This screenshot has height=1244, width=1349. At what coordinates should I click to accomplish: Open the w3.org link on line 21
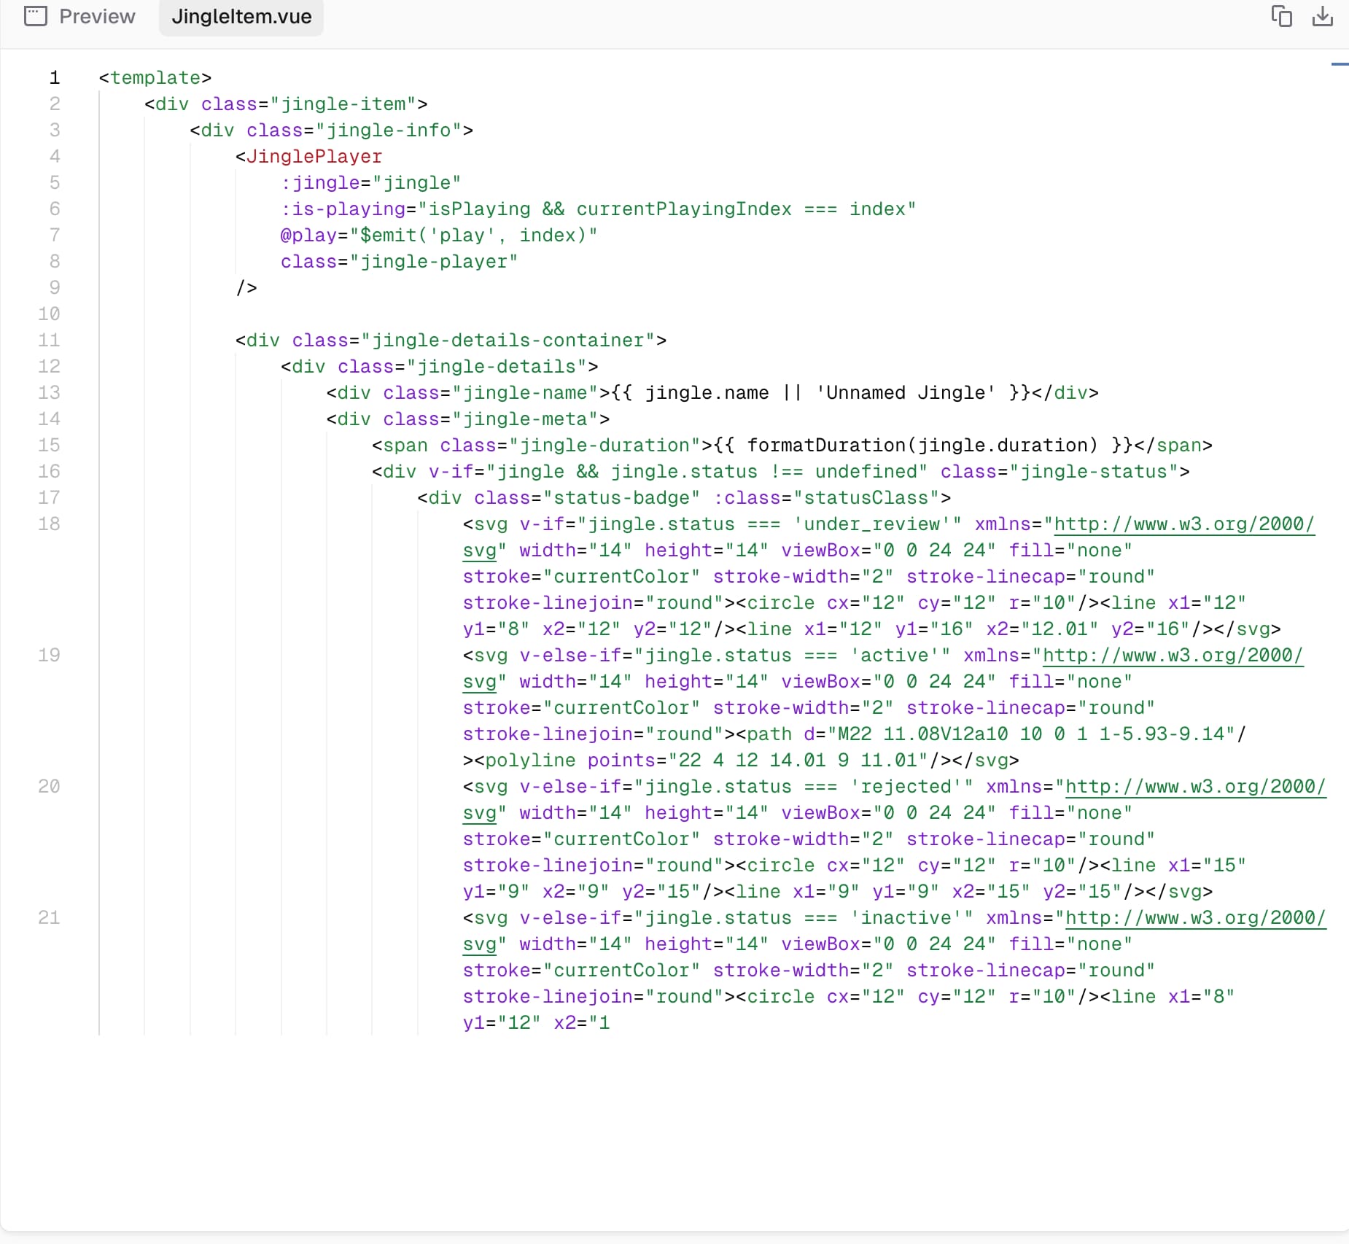coord(1195,918)
